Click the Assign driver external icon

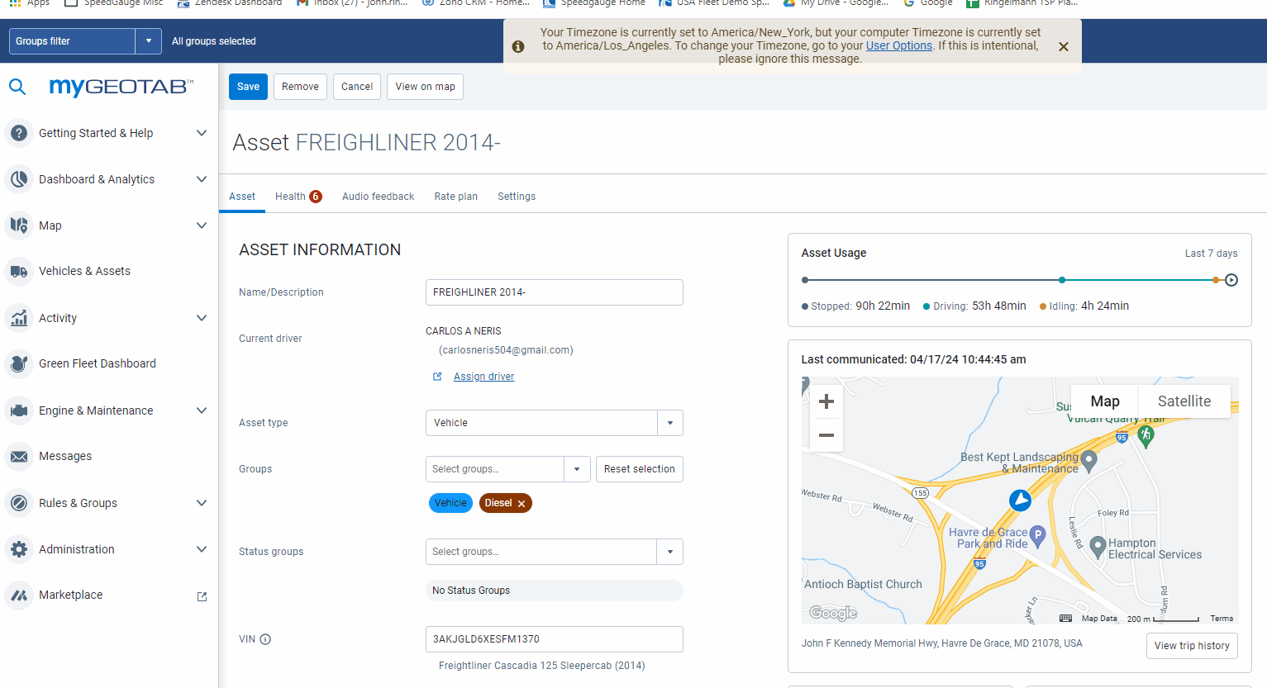click(437, 377)
